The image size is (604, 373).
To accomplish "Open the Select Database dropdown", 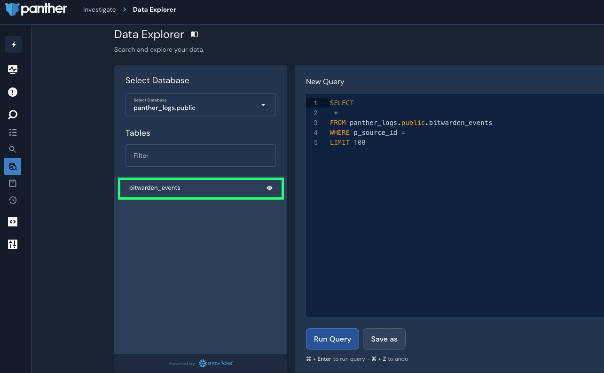I will click(263, 105).
